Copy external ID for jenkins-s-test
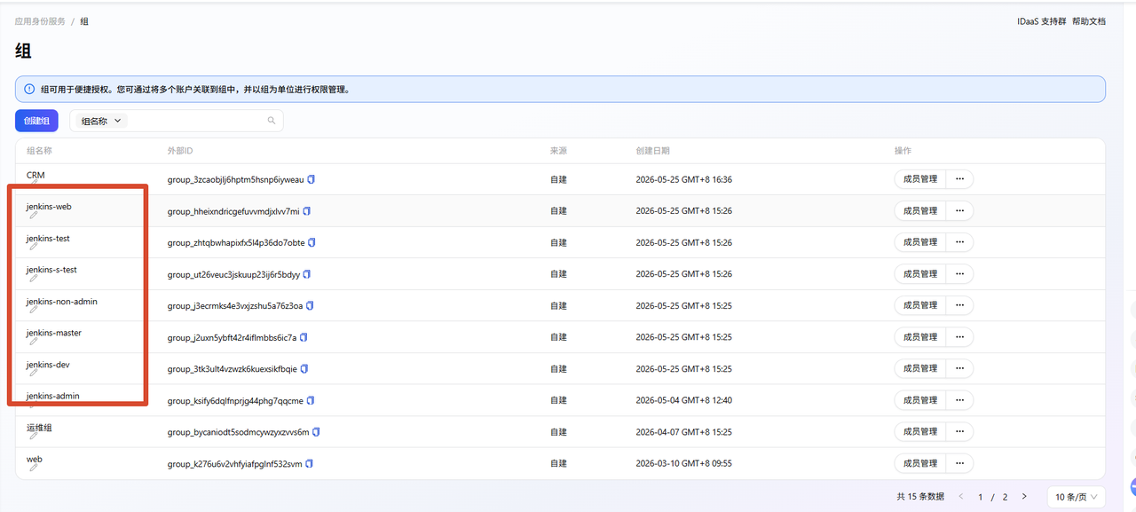The image size is (1136, 512). (x=307, y=274)
